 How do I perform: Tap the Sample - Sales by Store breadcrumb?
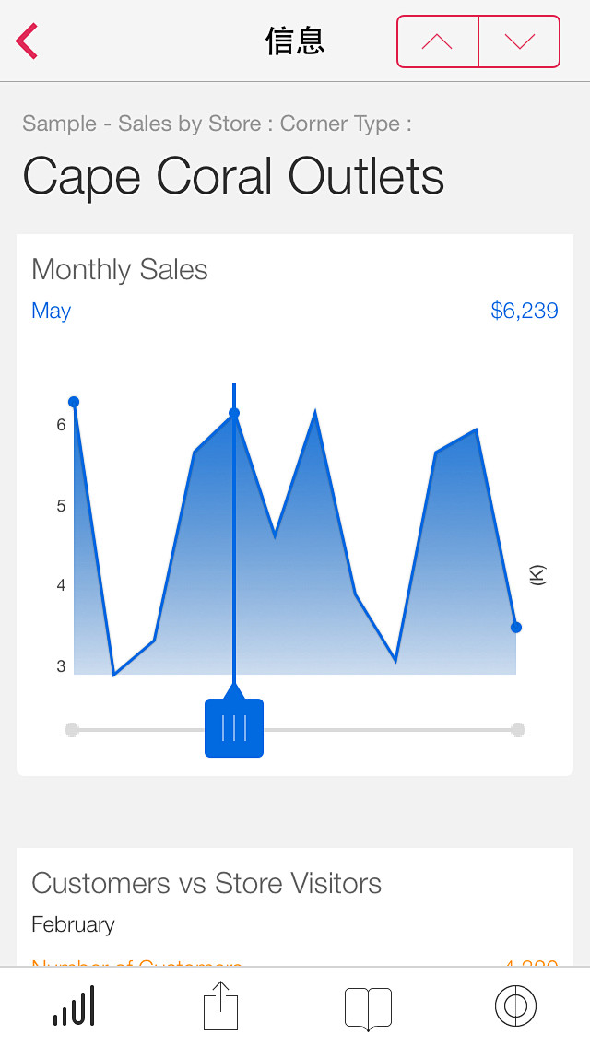point(142,124)
